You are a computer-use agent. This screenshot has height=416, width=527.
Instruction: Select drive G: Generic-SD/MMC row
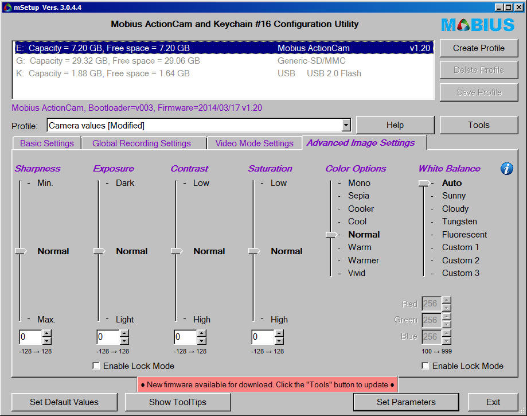[x=224, y=61]
